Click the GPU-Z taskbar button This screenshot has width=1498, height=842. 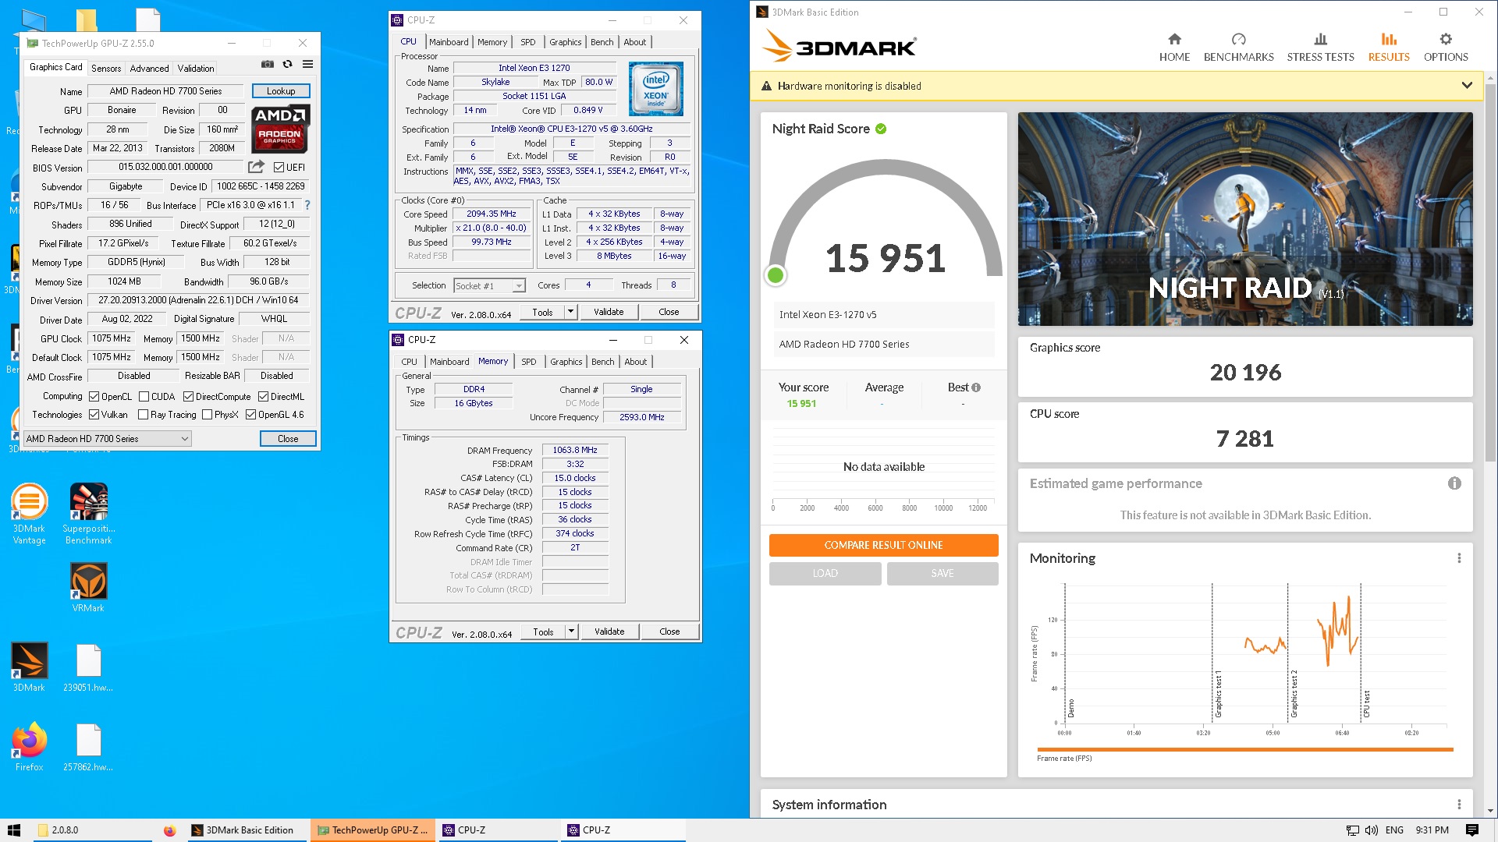(373, 830)
